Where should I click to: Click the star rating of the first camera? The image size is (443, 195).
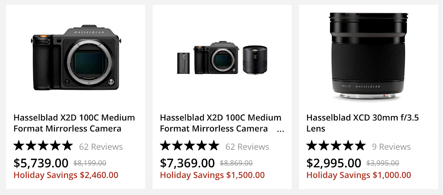click(43, 146)
